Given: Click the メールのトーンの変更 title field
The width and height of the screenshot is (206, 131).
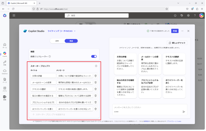Looking at the screenshot, I should click(x=43, y=82).
